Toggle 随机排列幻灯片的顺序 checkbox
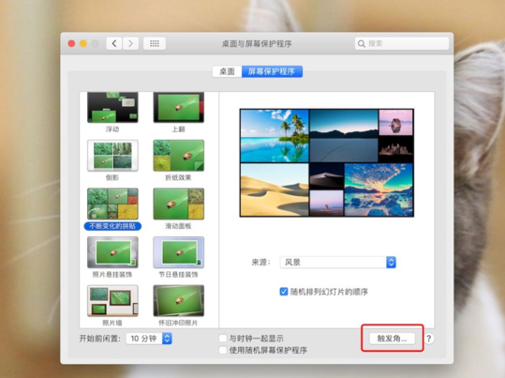 (x=283, y=292)
